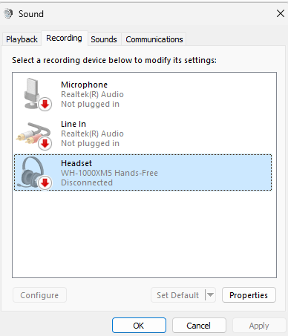288x336 pixels.
Task: Expand the Set Default dropdown arrow
Action: 211,294
